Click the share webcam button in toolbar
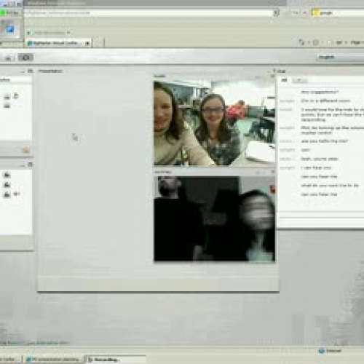Viewport: 364px width, 364px height. (25, 58)
